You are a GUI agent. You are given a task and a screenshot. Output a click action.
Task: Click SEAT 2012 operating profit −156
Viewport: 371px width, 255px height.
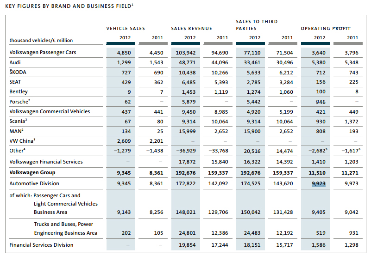pos(319,82)
